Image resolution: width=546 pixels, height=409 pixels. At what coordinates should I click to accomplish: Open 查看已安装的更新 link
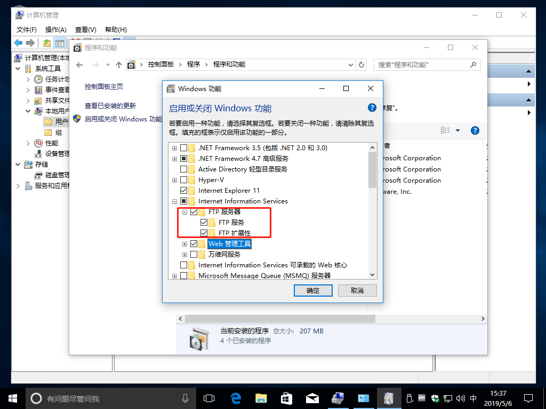point(110,106)
